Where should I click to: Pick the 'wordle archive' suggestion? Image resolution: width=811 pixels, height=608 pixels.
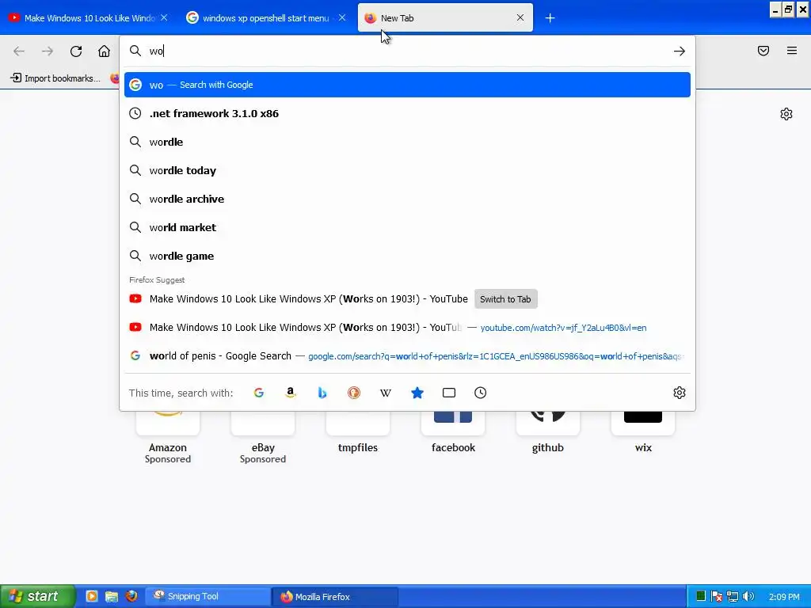point(407,199)
